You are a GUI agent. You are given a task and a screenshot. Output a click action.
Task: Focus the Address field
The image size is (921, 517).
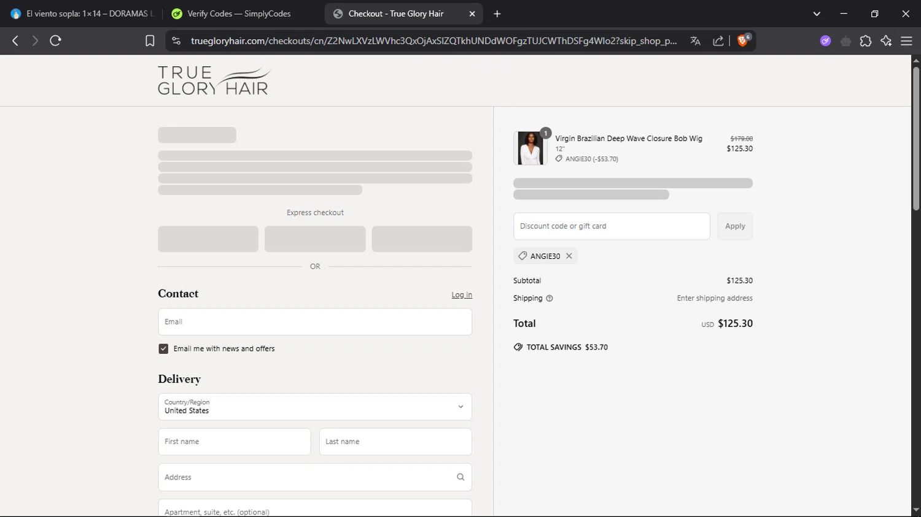pyautogui.click(x=315, y=477)
